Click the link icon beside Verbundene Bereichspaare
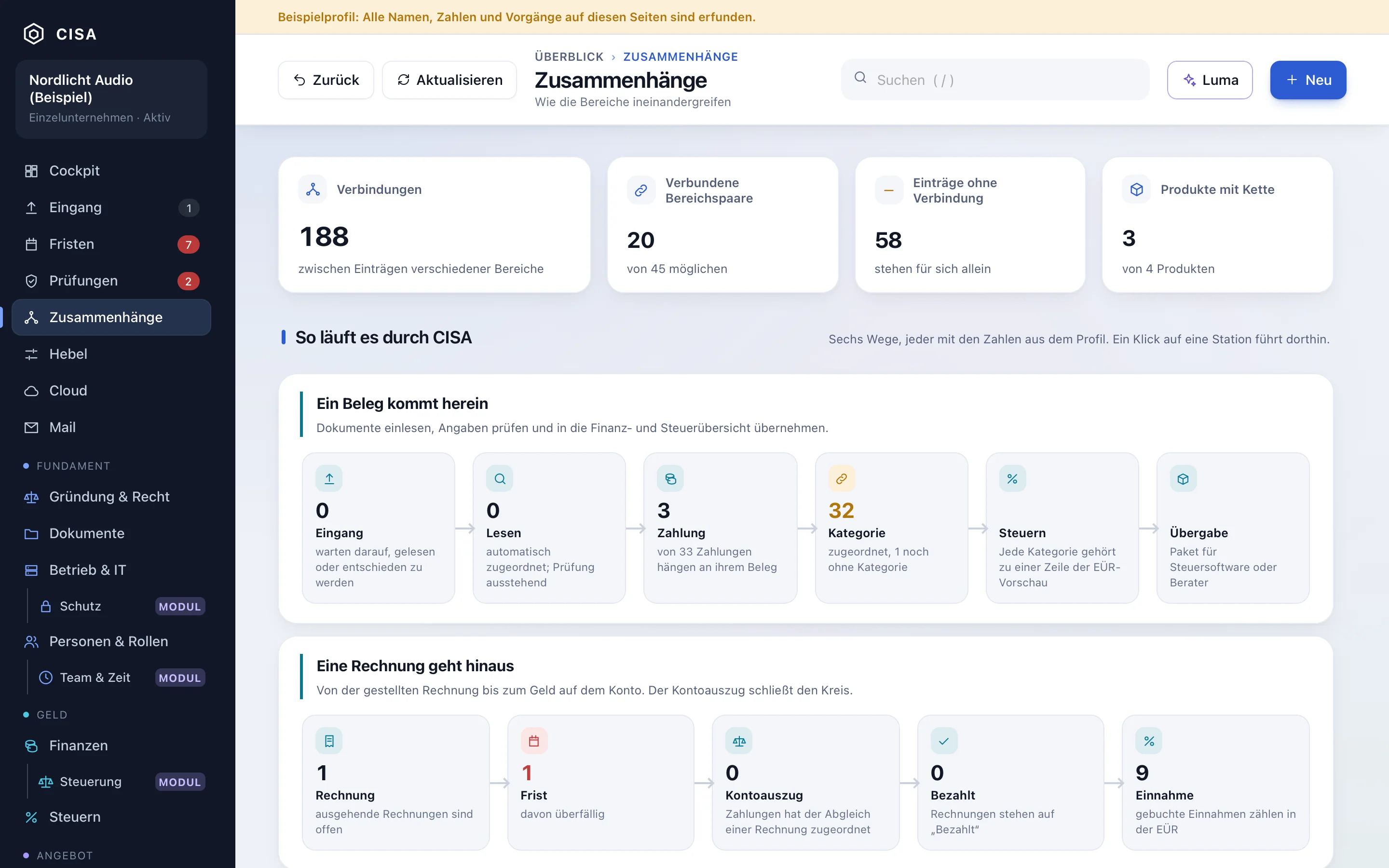The height and width of the screenshot is (868, 1389). pos(641,190)
